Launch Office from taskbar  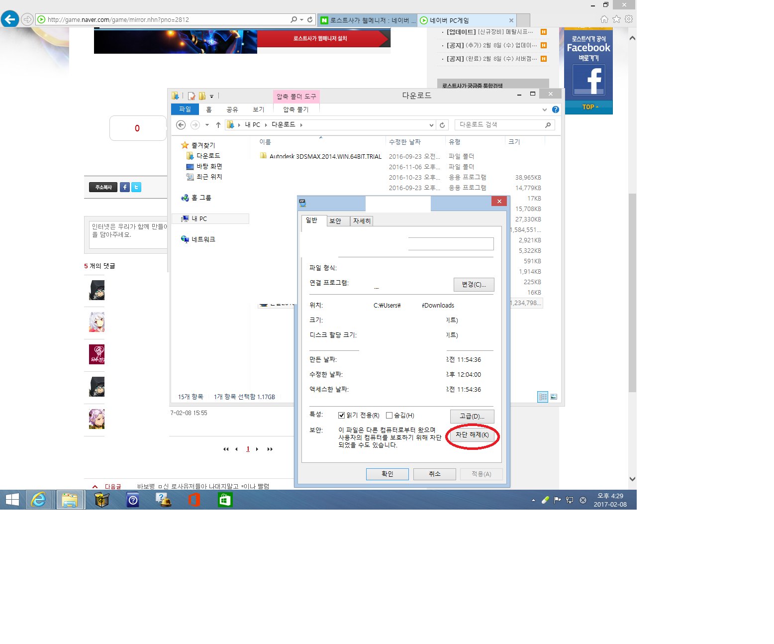[194, 500]
